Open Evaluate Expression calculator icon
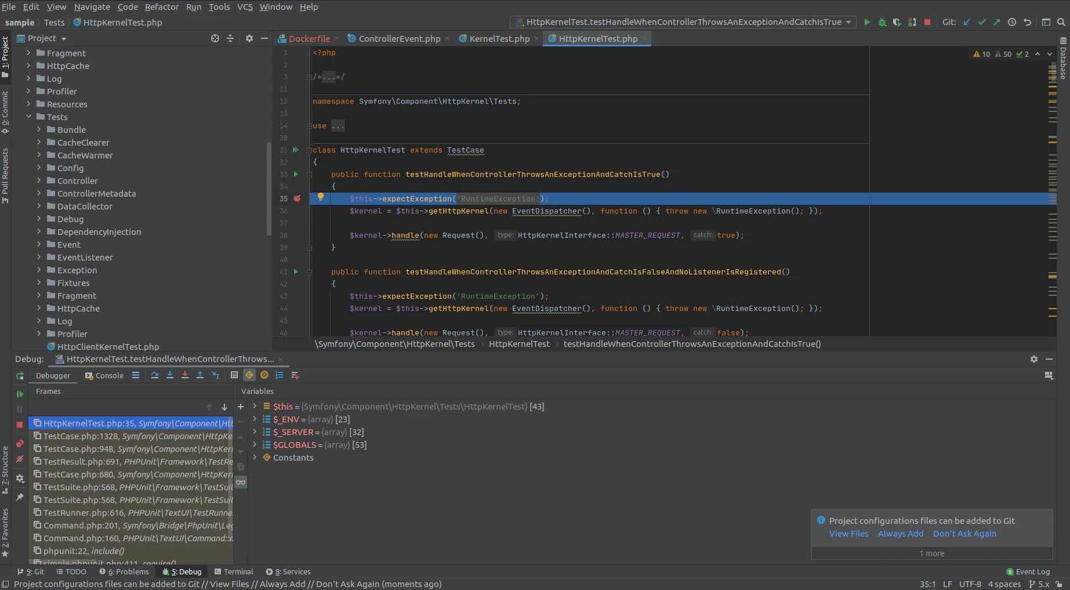 pyautogui.click(x=234, y=375)
